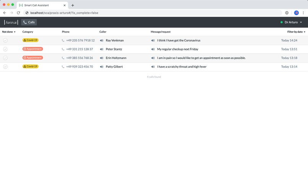The image size is (308, 173).
Task: Click the Category column header
Action: pos(28,32)
